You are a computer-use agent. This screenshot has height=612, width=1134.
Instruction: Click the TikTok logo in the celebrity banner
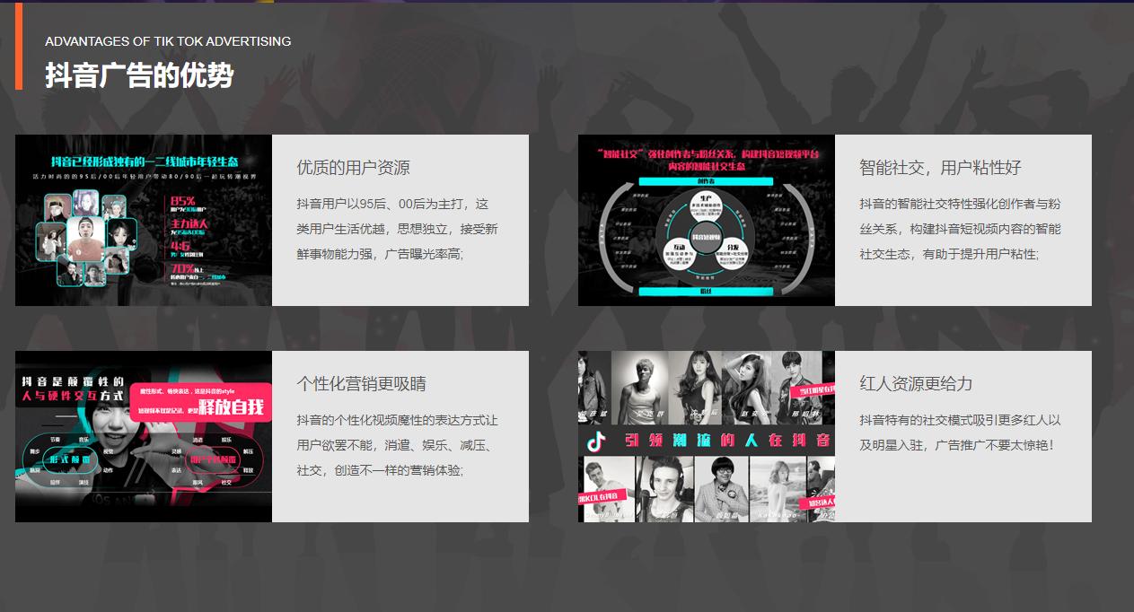596,442
